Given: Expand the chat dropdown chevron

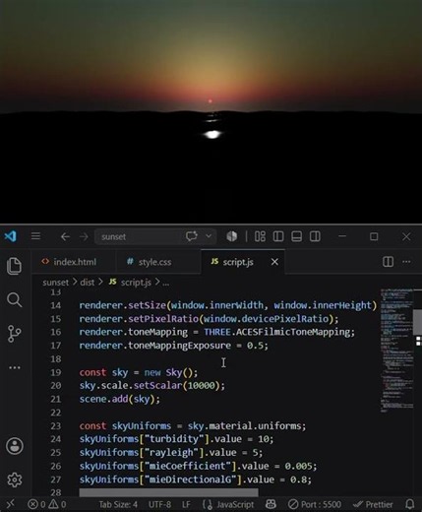Looking at the screenshot, I should click(x=209, y=236).
